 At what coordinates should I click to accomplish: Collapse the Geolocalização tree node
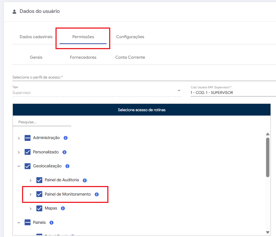tap(19, 166)
